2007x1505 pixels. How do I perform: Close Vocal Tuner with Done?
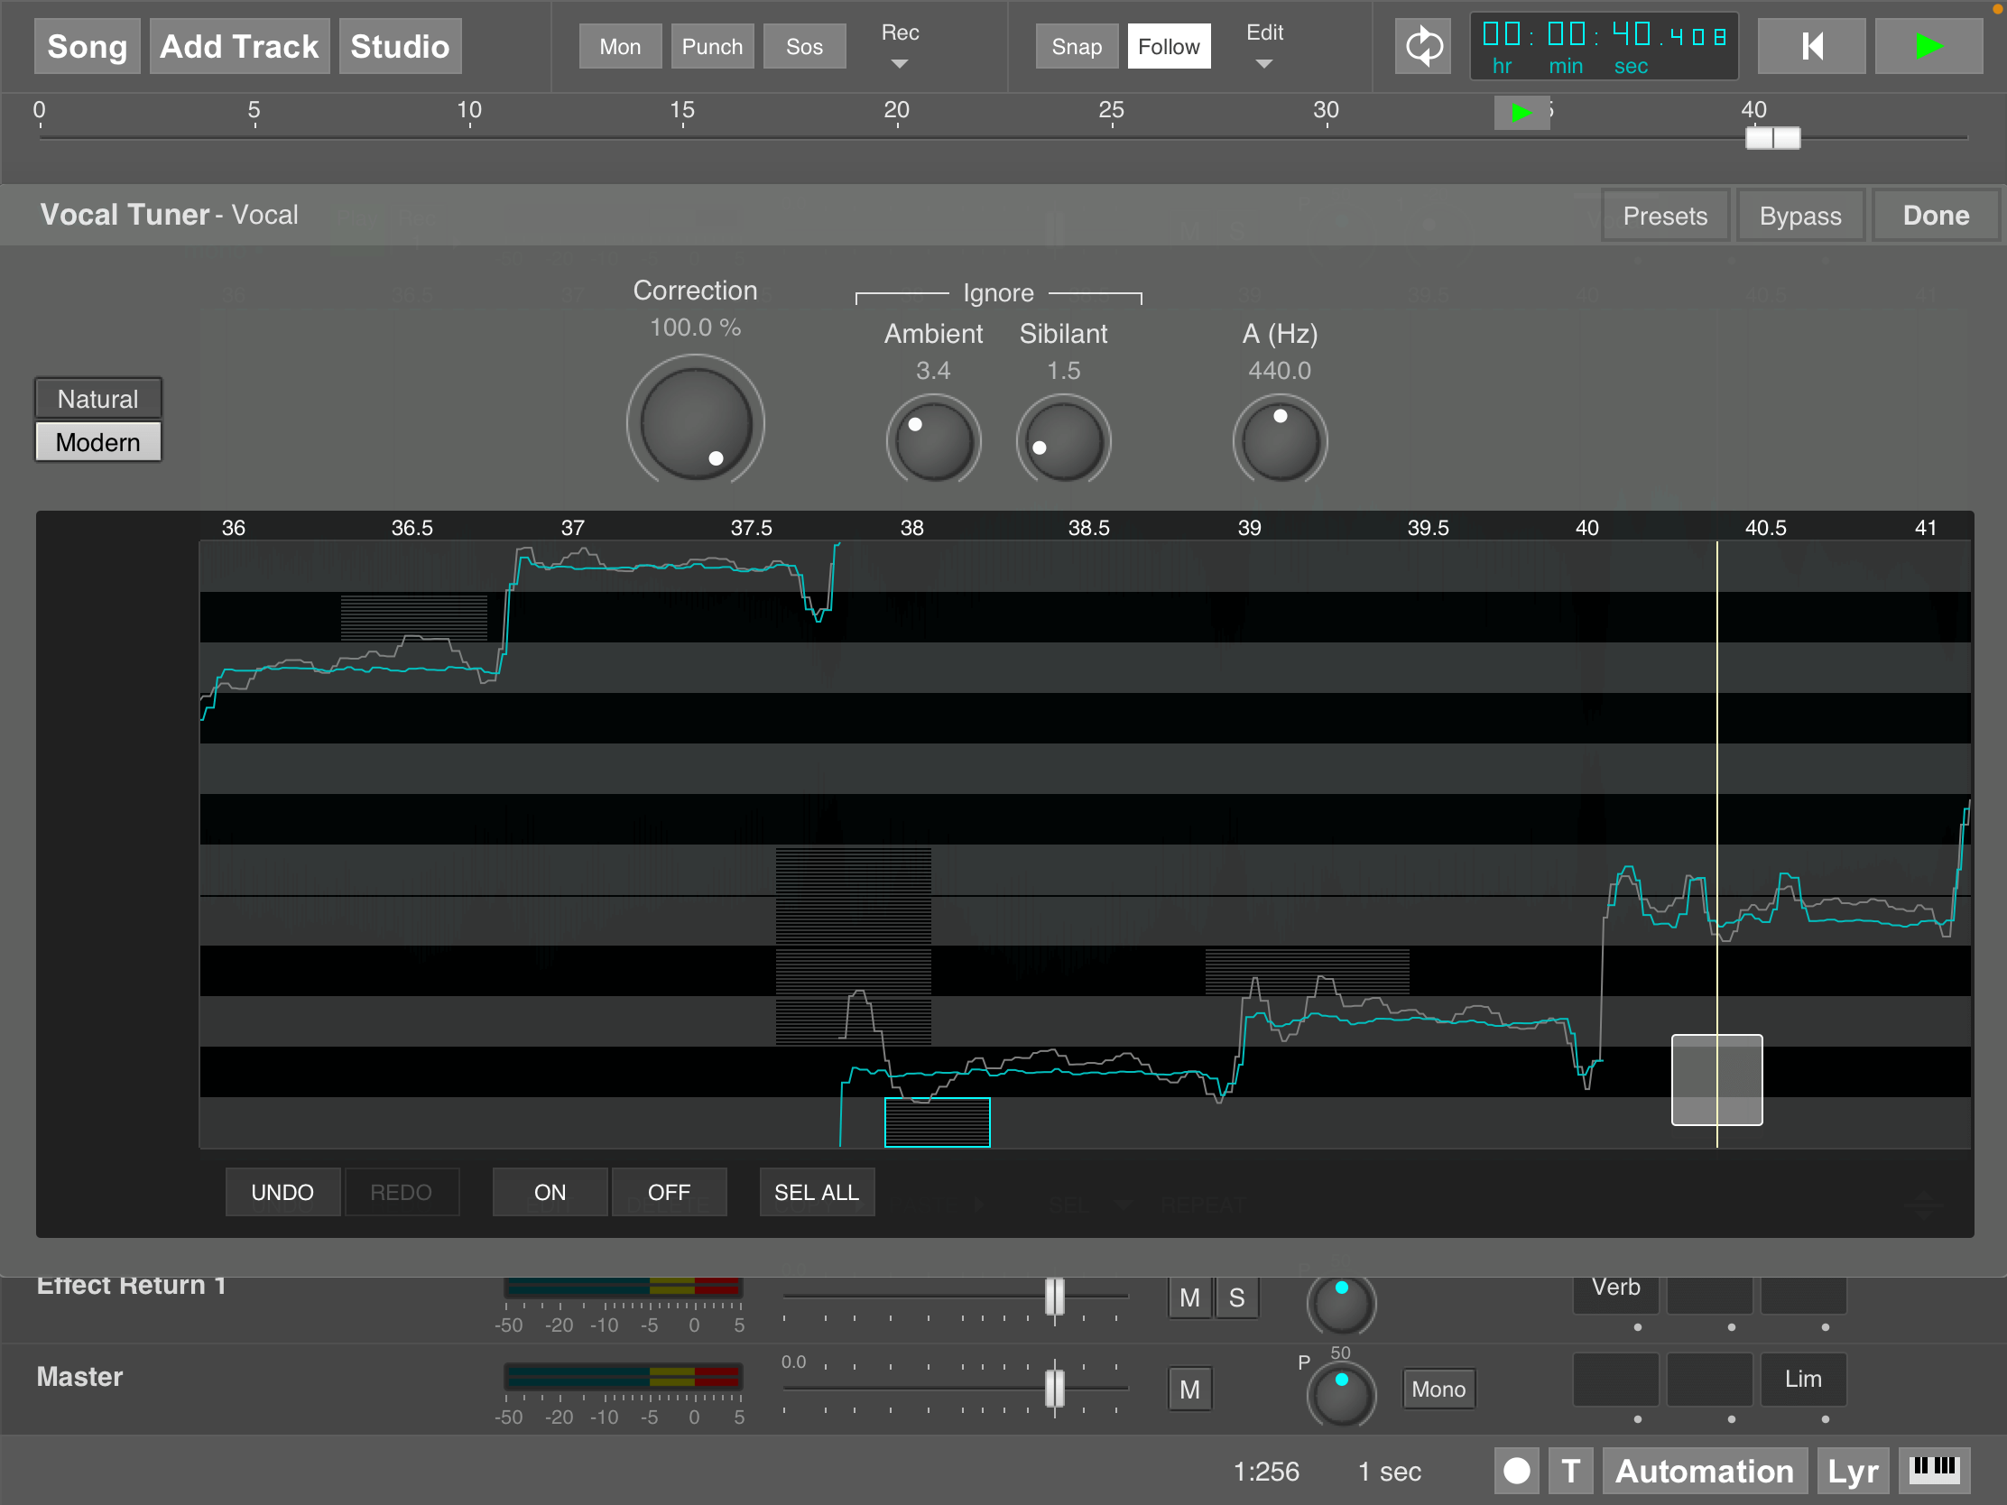coord(1936,216)
